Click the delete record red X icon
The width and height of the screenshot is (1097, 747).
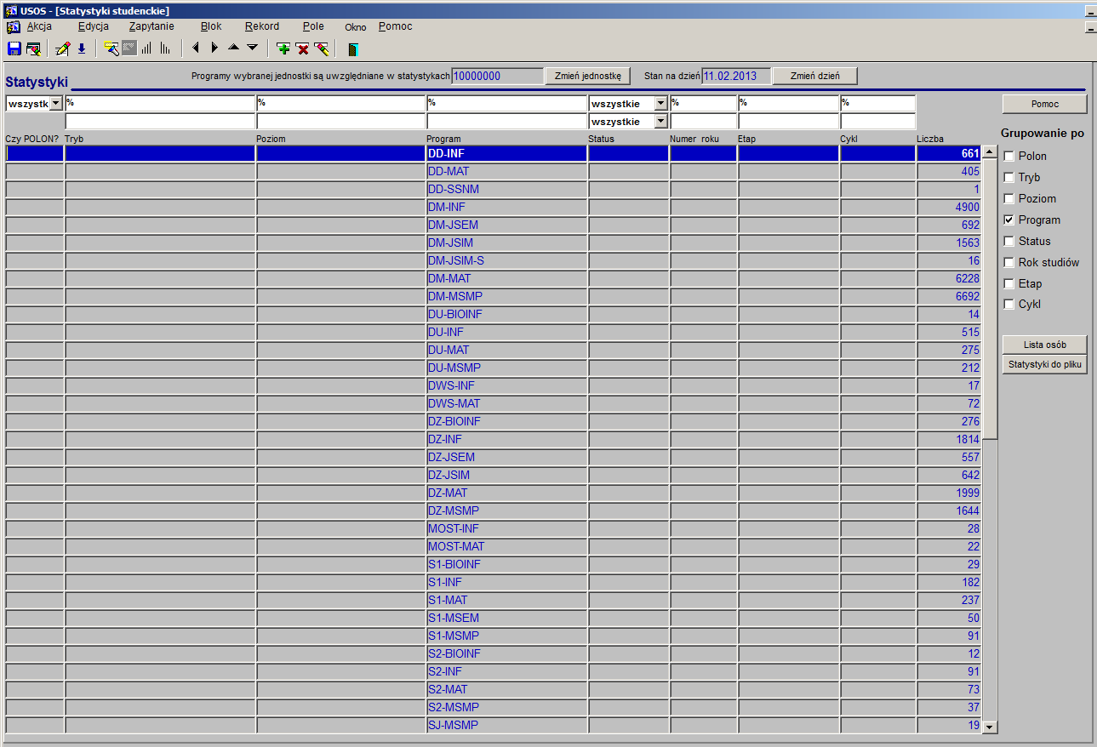tap(302, 48)
